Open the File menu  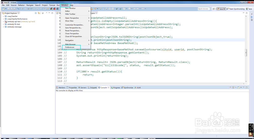(x=3, y=5)
